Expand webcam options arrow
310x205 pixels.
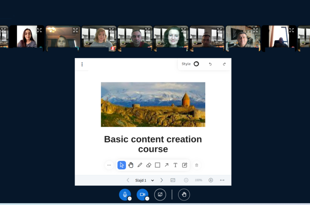147,199
